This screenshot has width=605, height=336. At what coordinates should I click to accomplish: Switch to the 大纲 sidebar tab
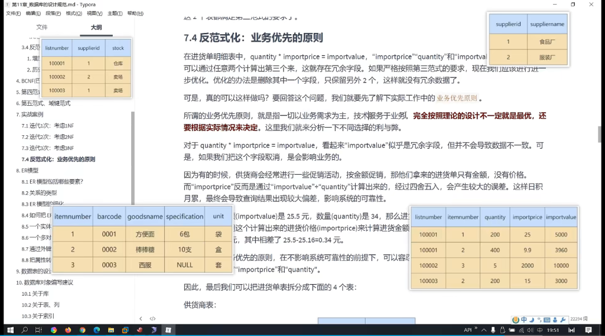click(x=96, y=27)
